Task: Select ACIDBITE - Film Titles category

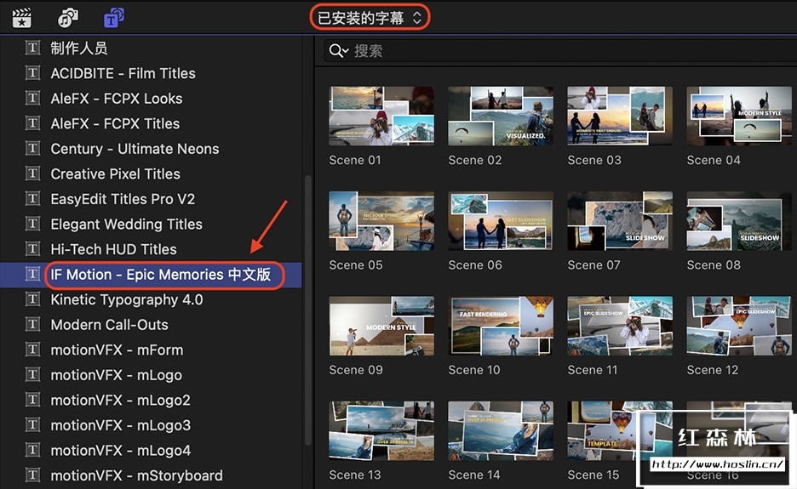Action: coord(151,73)
